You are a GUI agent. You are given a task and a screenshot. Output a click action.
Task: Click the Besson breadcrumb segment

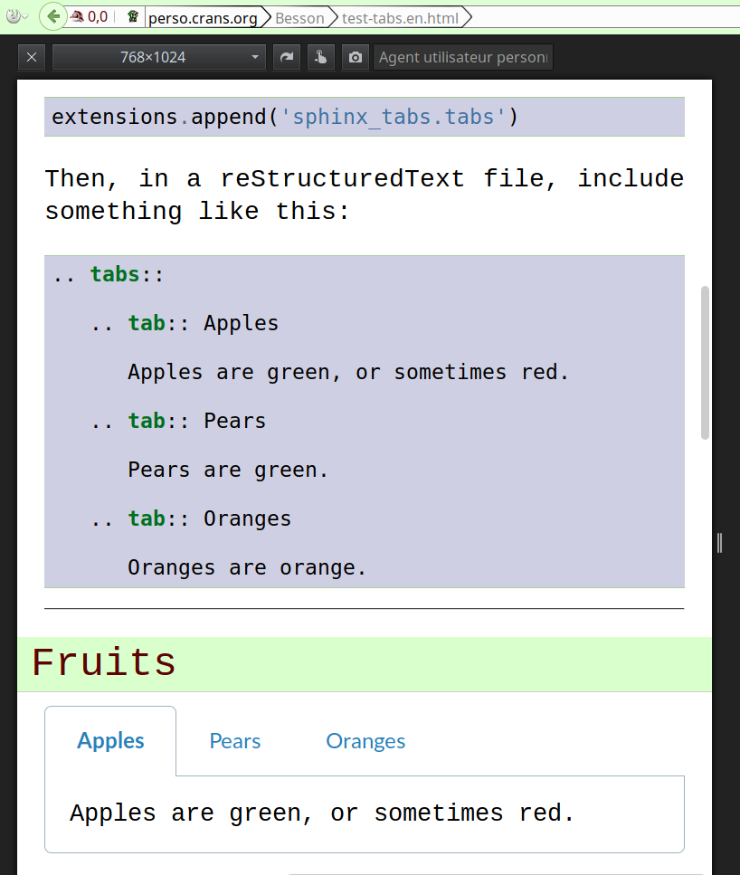click(x=299, y=17)
